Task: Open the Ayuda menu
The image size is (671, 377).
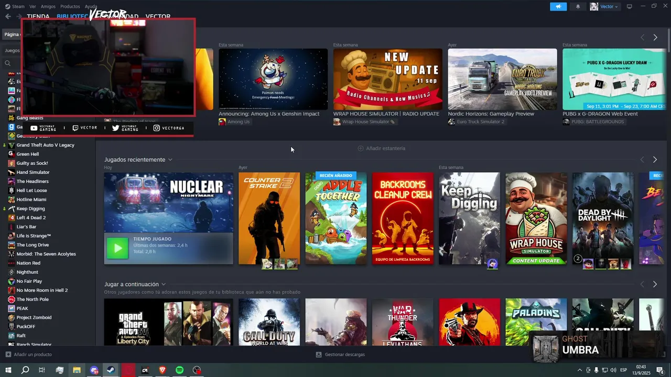Action: click(91, 6)
